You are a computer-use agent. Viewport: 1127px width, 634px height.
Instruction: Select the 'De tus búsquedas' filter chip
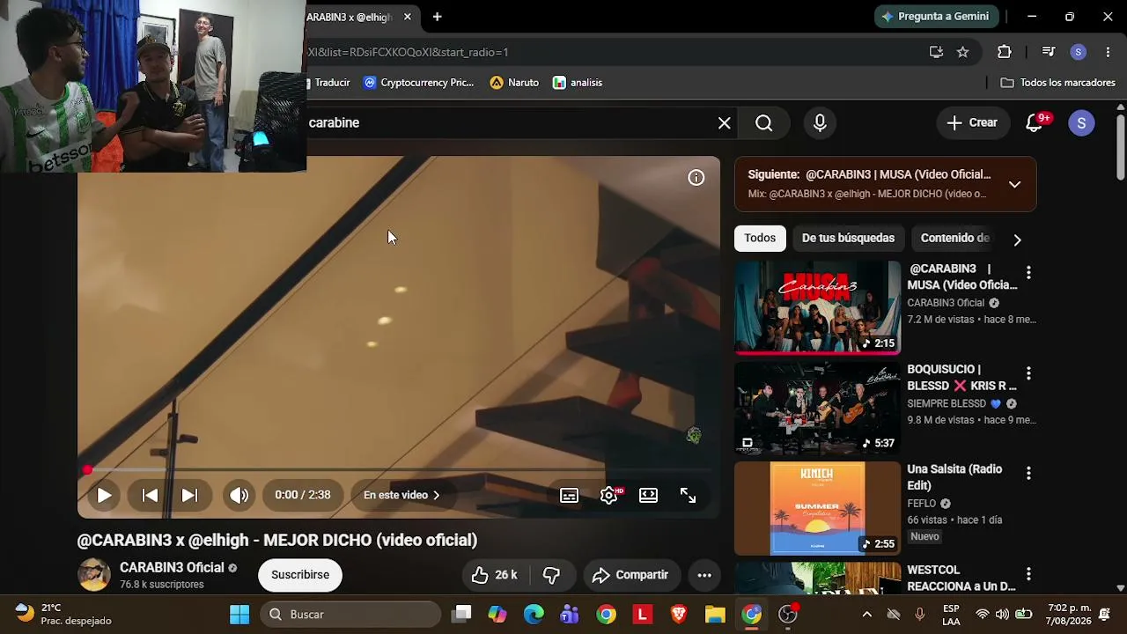pos(848,238)
